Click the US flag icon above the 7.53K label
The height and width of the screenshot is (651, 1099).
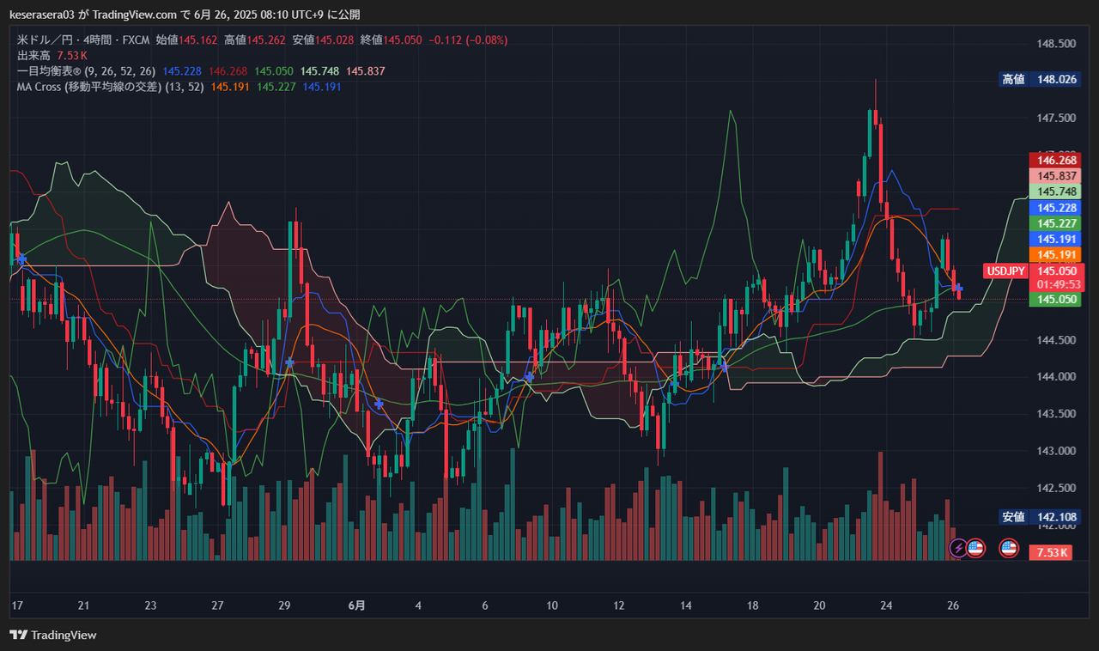(1009, 547)
